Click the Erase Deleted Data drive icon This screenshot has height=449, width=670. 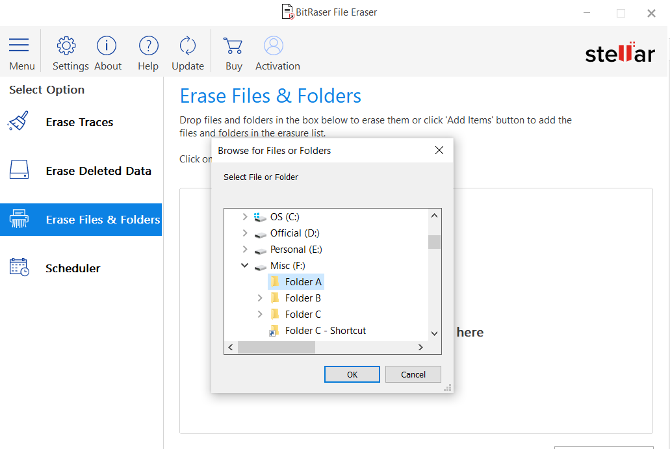(x=19, y=170)
